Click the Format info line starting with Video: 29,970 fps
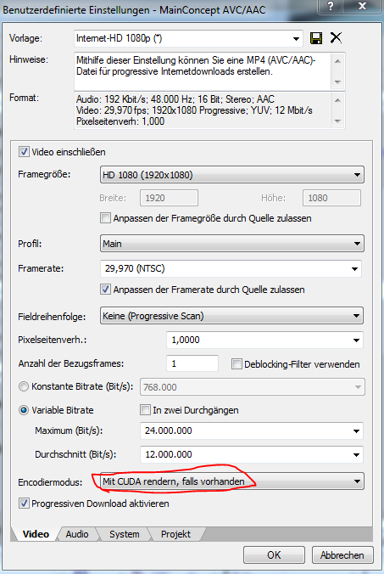This screenshot has width=384, height=574. coord(194,110)
